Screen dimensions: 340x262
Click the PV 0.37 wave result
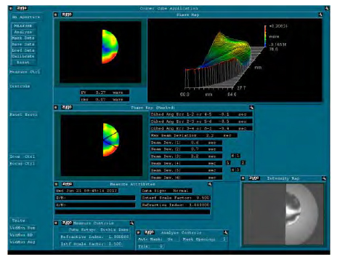tap(105, 92)
